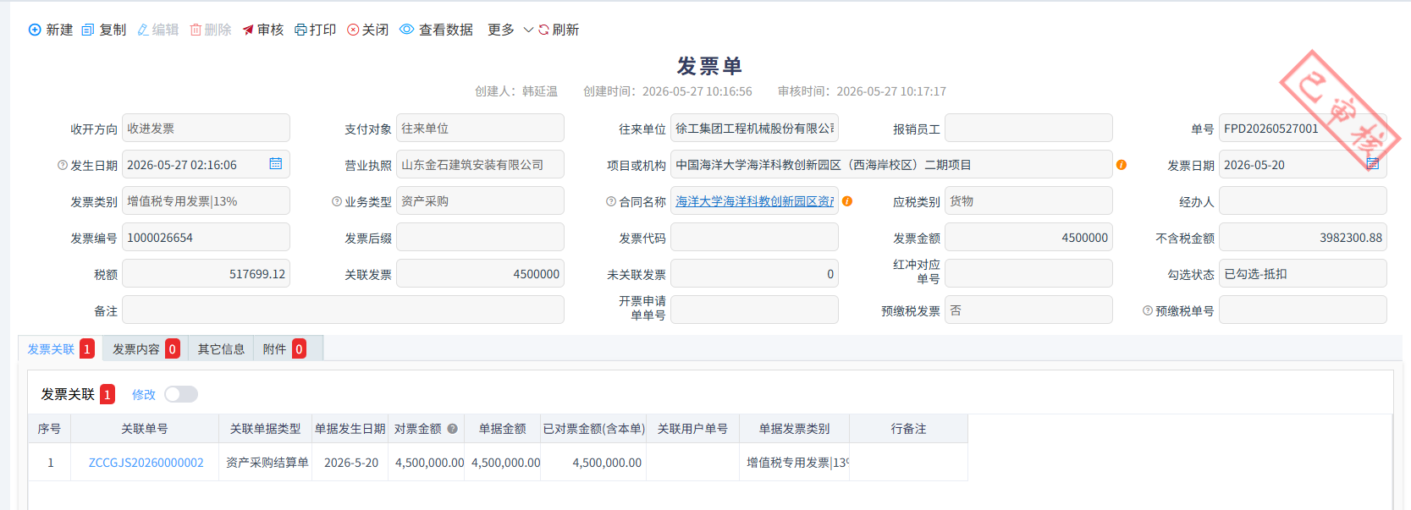Click the 查看数据 button text
Image resolution: width=1411 pixels, height=510 pixels.
[x=446, y=30]
